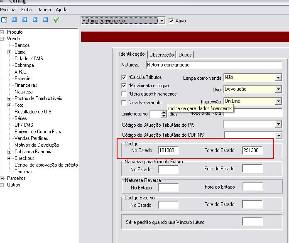Click the Código No Estado field
Screen dimensions: 289x243
(168, 150)
